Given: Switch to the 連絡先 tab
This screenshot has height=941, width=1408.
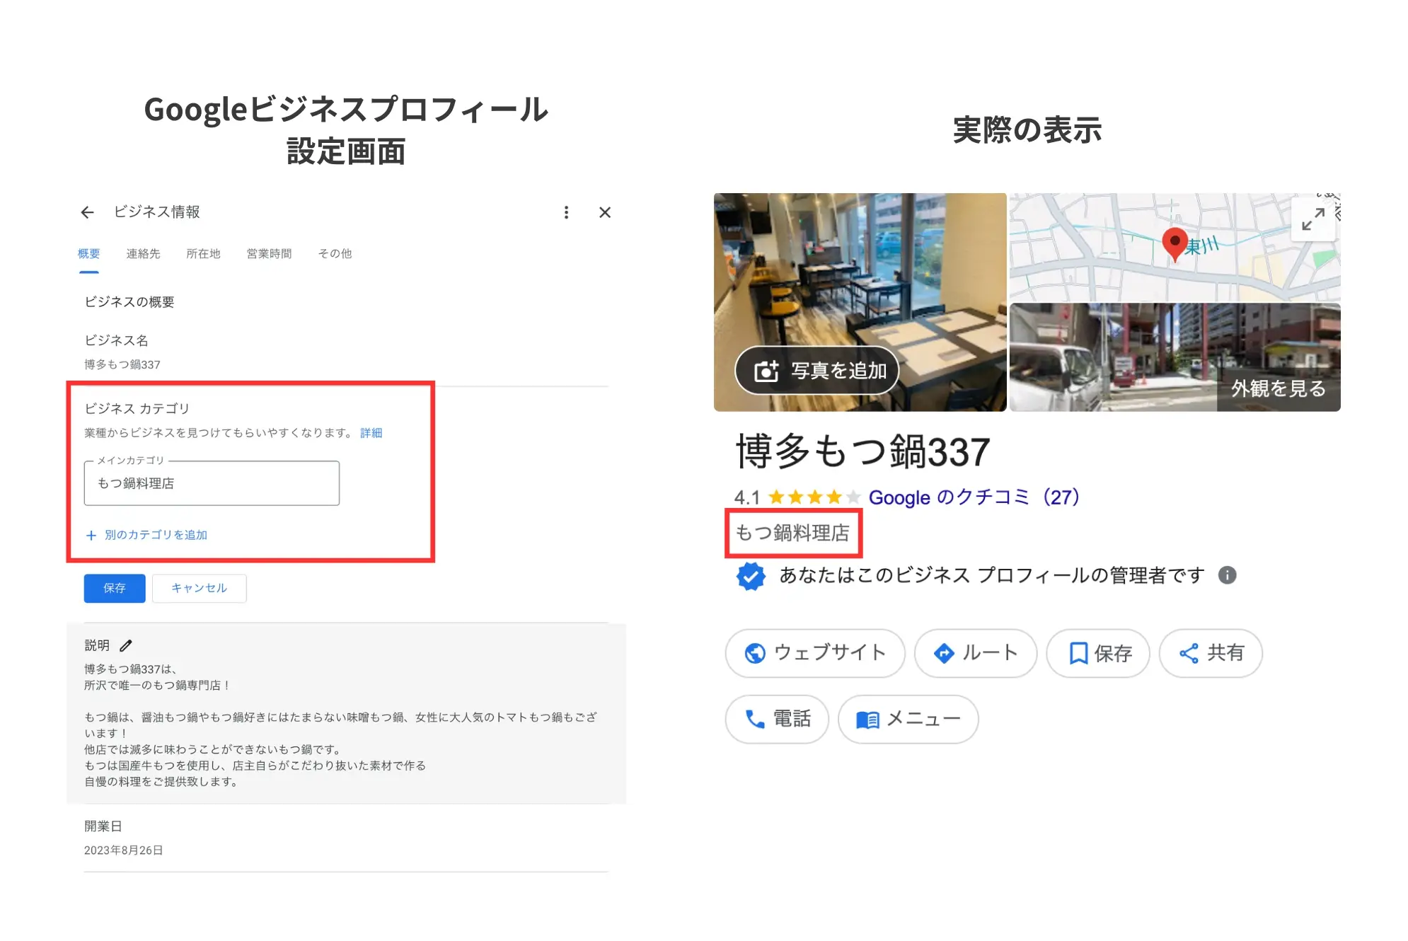Looking at the screenshot, I should (143, 253).
